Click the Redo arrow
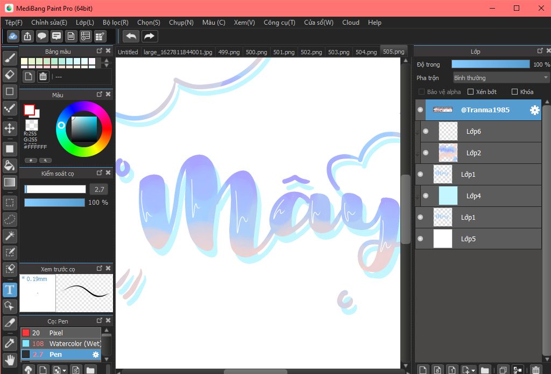 pos(150,36)
